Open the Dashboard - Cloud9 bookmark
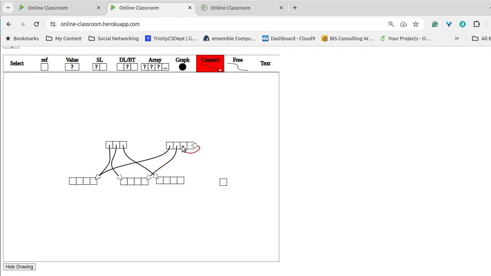 pyautogui.click(x=289, y=38)
